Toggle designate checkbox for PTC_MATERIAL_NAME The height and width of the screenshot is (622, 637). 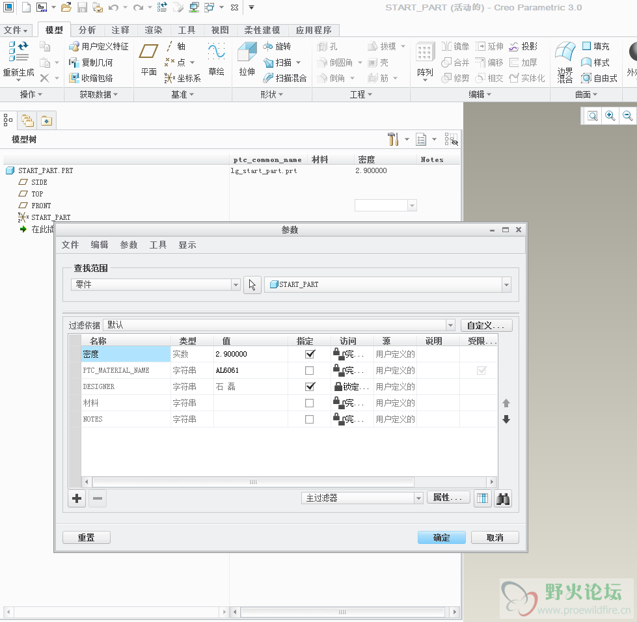tap(310, 370)
